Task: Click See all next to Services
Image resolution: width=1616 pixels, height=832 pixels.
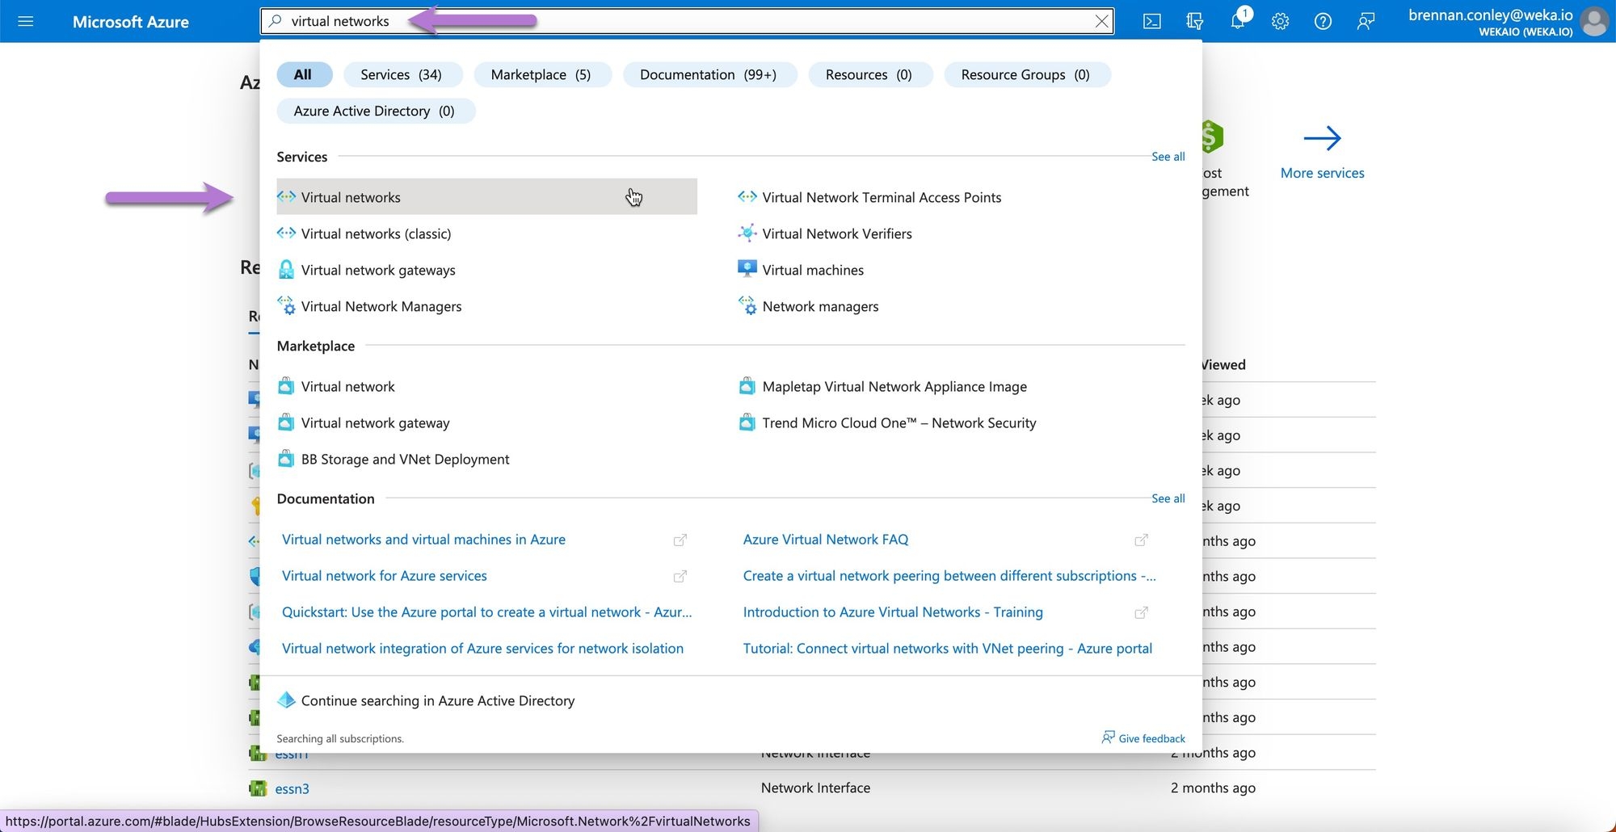Action: [x=1168, y=157]
